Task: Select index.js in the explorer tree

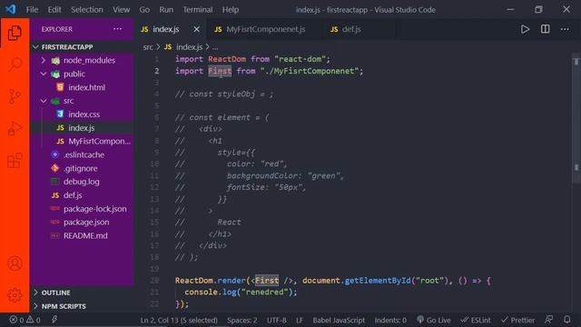Action: point(83,128)
